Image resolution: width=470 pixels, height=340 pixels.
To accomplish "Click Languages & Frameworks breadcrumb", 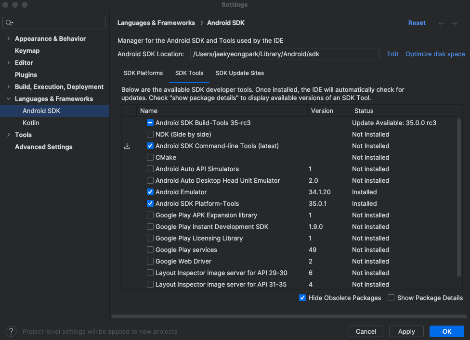I will pos(156,23).
